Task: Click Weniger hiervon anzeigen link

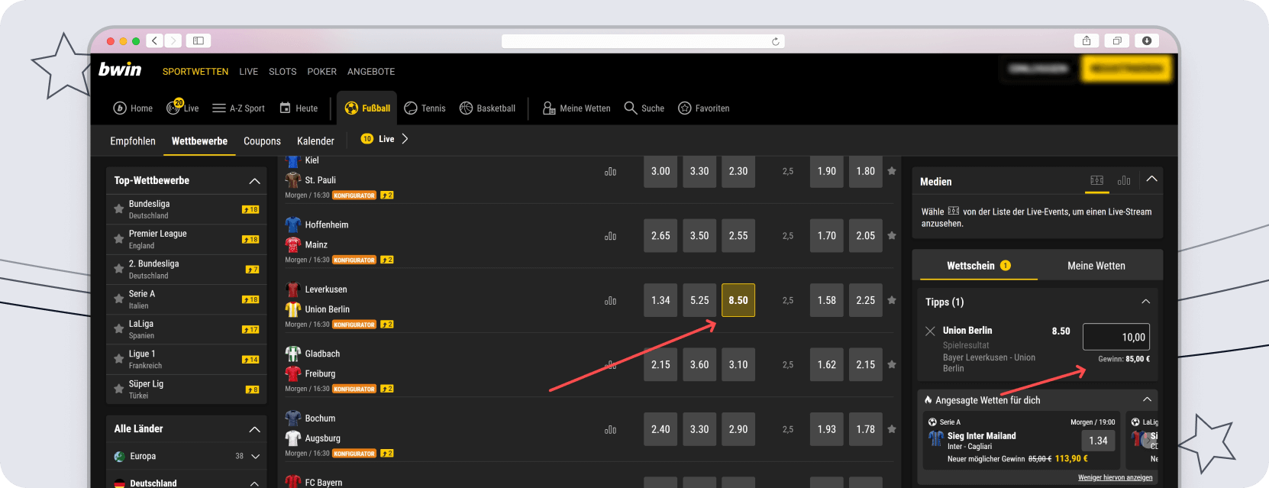Action: pos(1115,478)
